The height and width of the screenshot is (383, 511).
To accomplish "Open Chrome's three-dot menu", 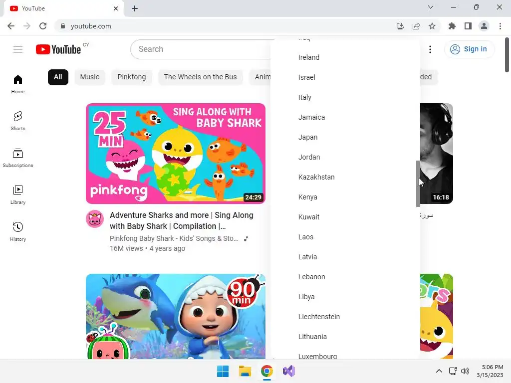I will coord(500,26).
